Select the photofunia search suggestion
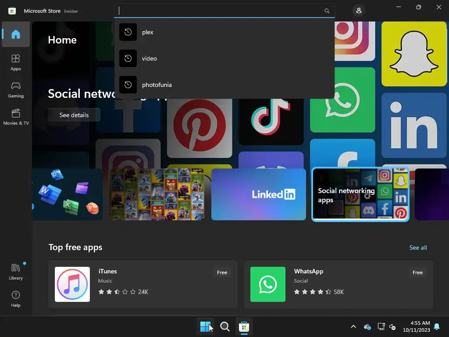Screen dimensions: 449x337 [224, 85]
